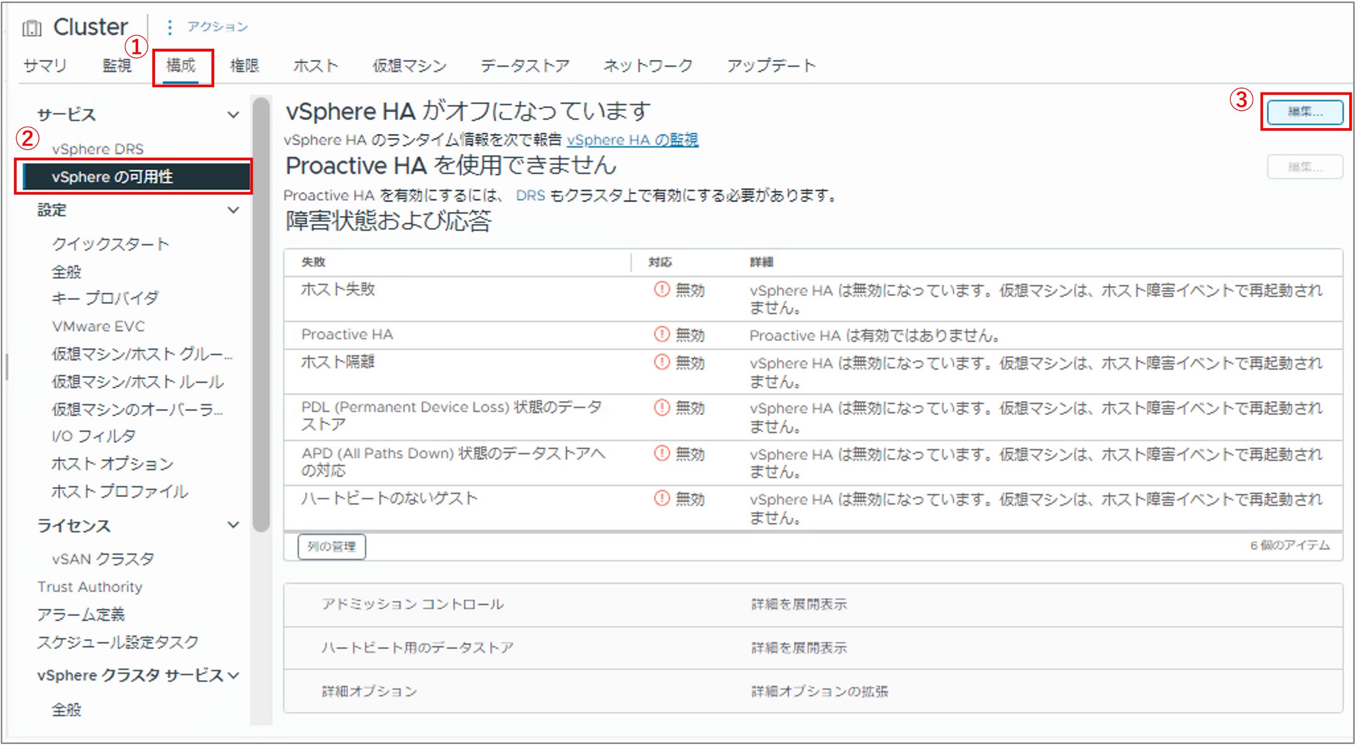This screenshot has height=746, width=1355.
Task: Open 仮想マシン/ホスト ルール item
Action: click(138, 382)
